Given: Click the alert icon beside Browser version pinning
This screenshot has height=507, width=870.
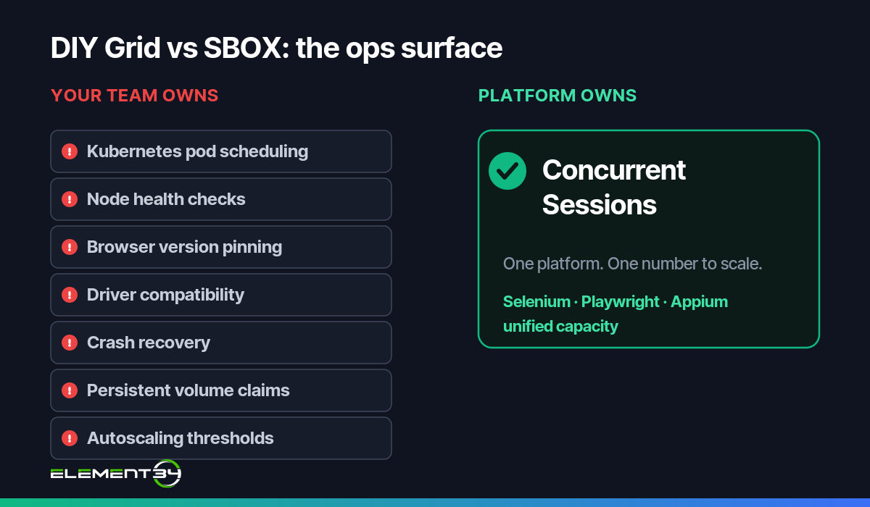Looking at the screenshot, I should click(x=70, y=247).
